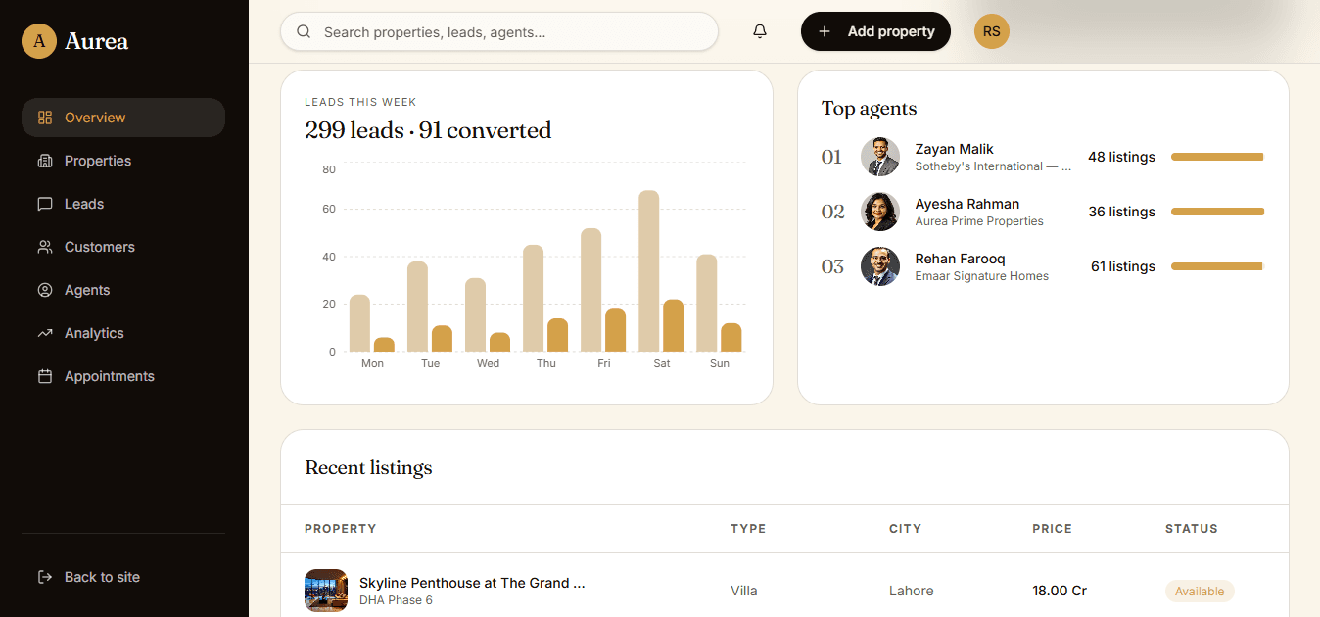Click the Appointments calendar icon
Image resolution: width=1320 pixels, height=617 pixels.
click(45, 376)
